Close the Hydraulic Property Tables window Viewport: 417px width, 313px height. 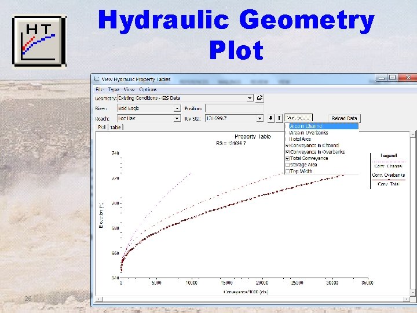(408, 78)
